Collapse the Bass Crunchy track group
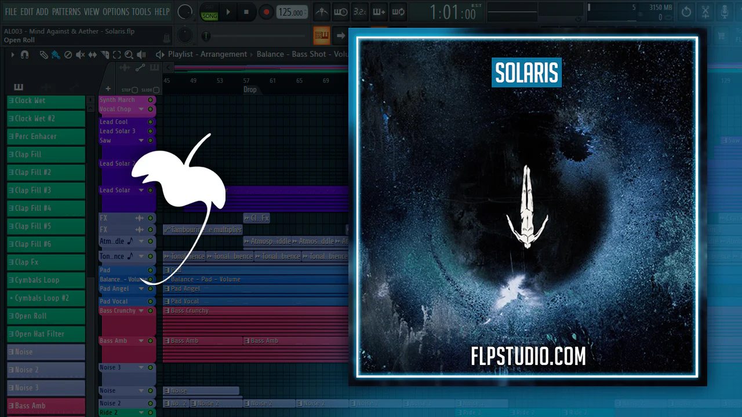Viewport: 742px width, 417px height. [141, 311]
